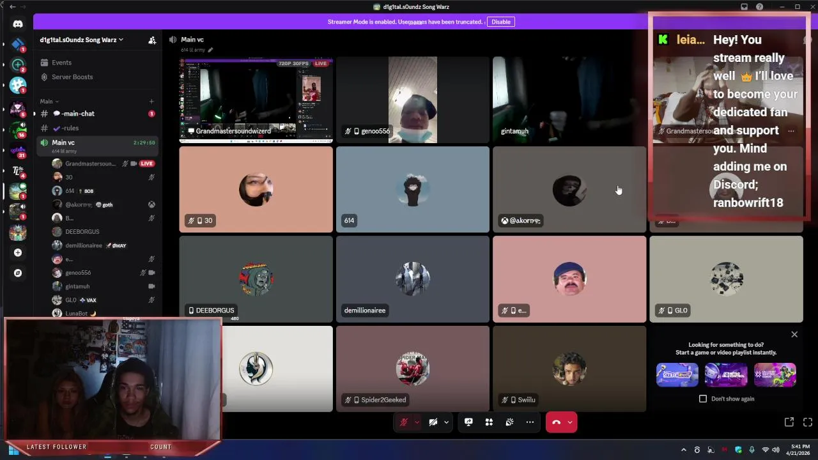The image size is (818, 460).
Task: Click the create channel plus icon
Action: pyautogui.click(x=151, y=102)
